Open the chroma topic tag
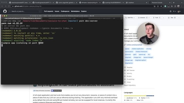Image resolution: width=184 pixels, height=103 pixels. (149, 49)
